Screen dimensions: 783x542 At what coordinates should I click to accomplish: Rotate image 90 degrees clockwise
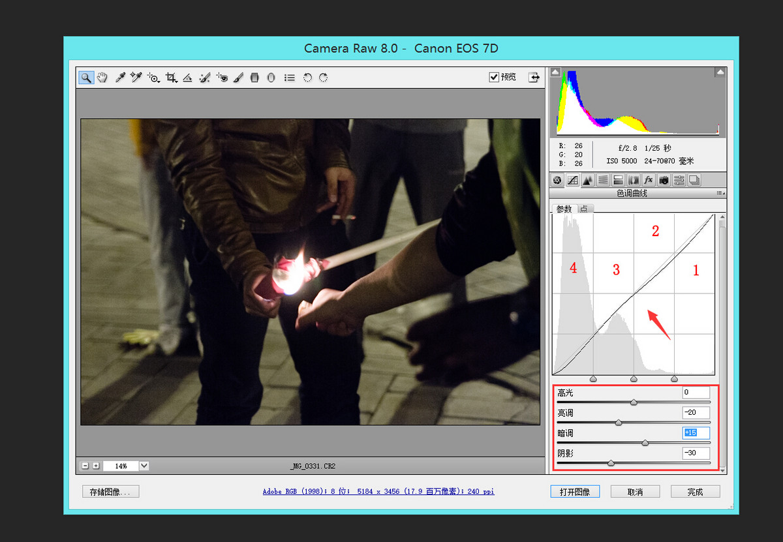(x=323, y=78)
